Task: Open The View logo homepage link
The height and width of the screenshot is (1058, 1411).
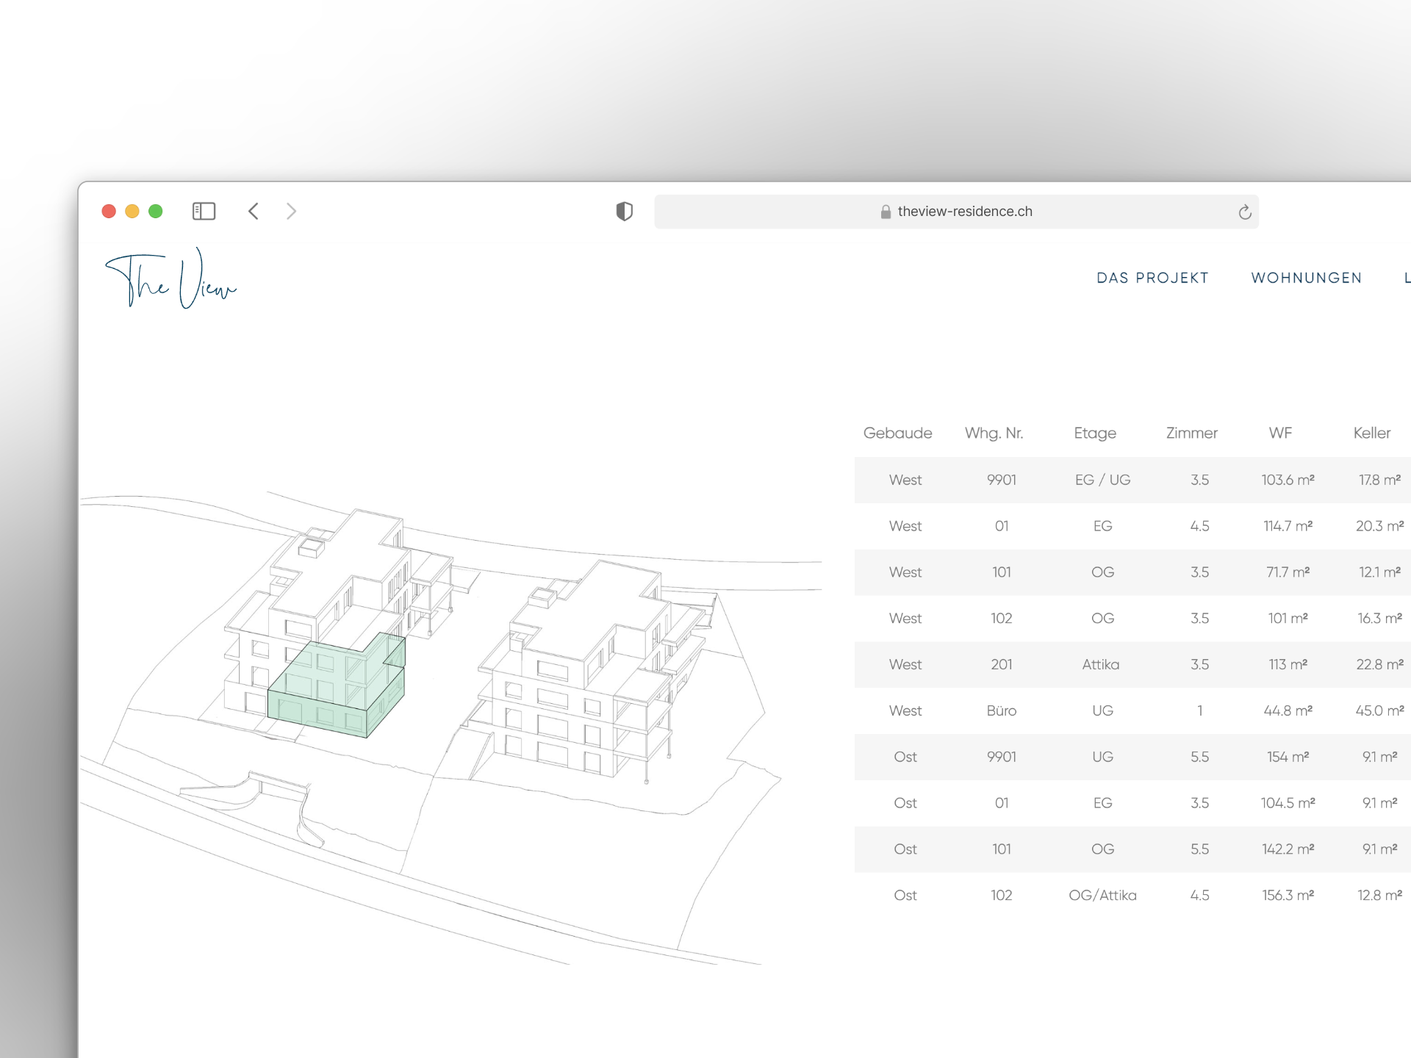Action: 171,278
